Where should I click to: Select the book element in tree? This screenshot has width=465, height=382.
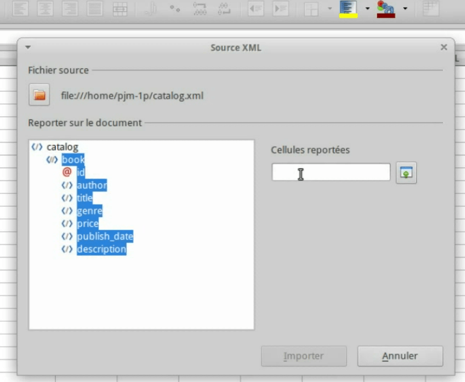click(x=73, y=160)
